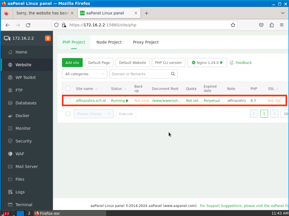Open the Firefox list all tabs chevron

coord(283,13)
